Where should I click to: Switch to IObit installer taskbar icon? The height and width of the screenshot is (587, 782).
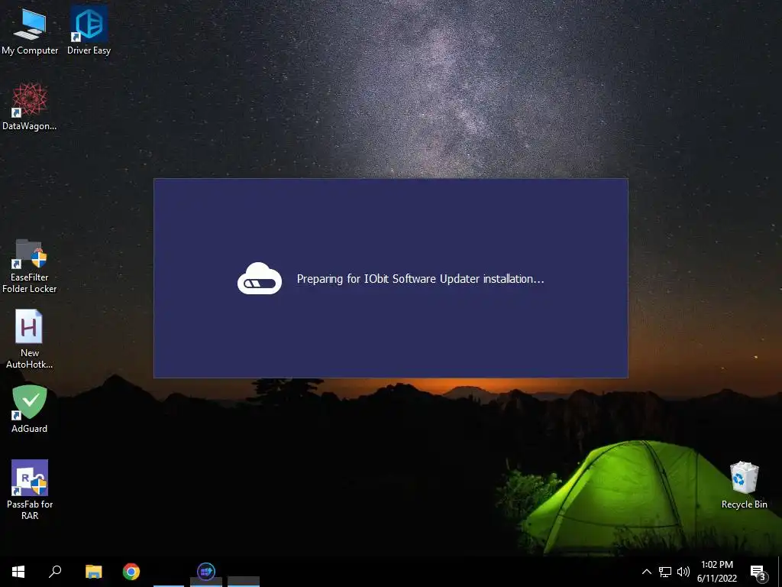tap(206, 572)
